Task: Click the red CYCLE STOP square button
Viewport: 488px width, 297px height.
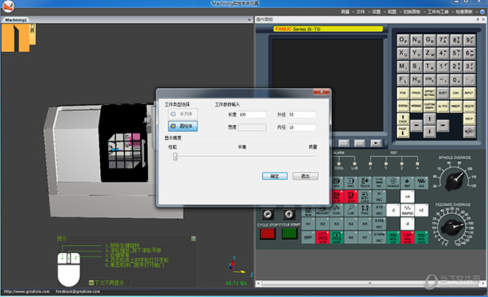Action: pyautogui.click(x=268, y=234)
